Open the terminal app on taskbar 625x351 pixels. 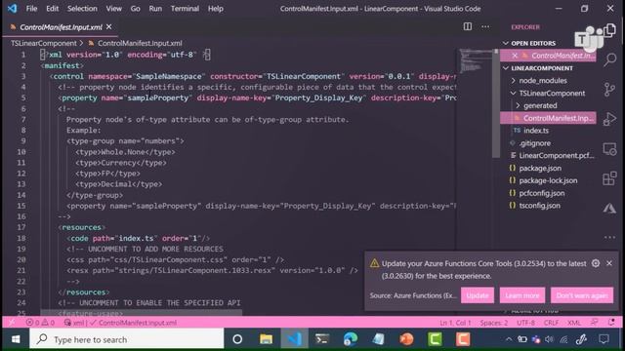click(322, 339)
